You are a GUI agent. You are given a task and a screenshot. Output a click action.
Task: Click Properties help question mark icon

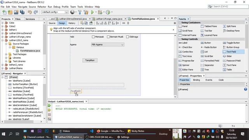pos(245,89)
